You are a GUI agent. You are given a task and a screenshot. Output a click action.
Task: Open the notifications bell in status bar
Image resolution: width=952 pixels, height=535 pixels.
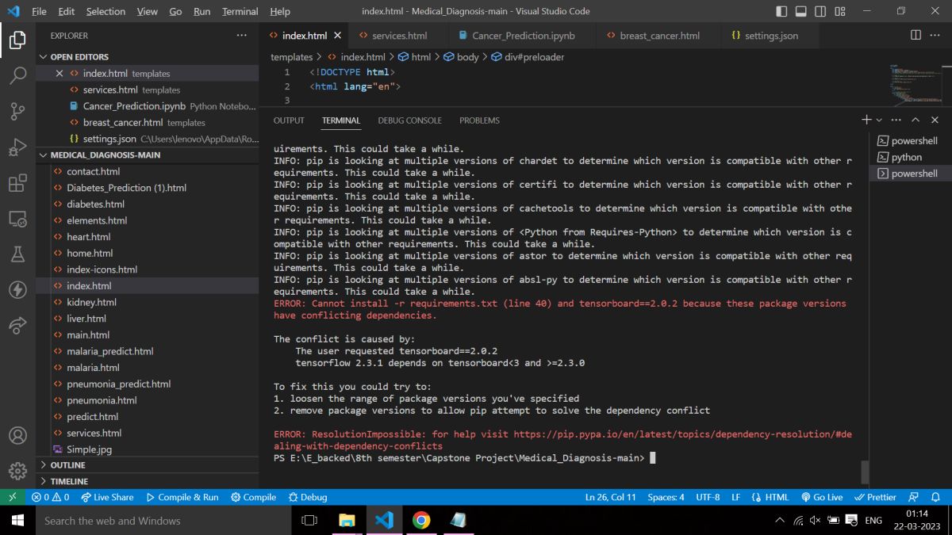tap(935, 497)
